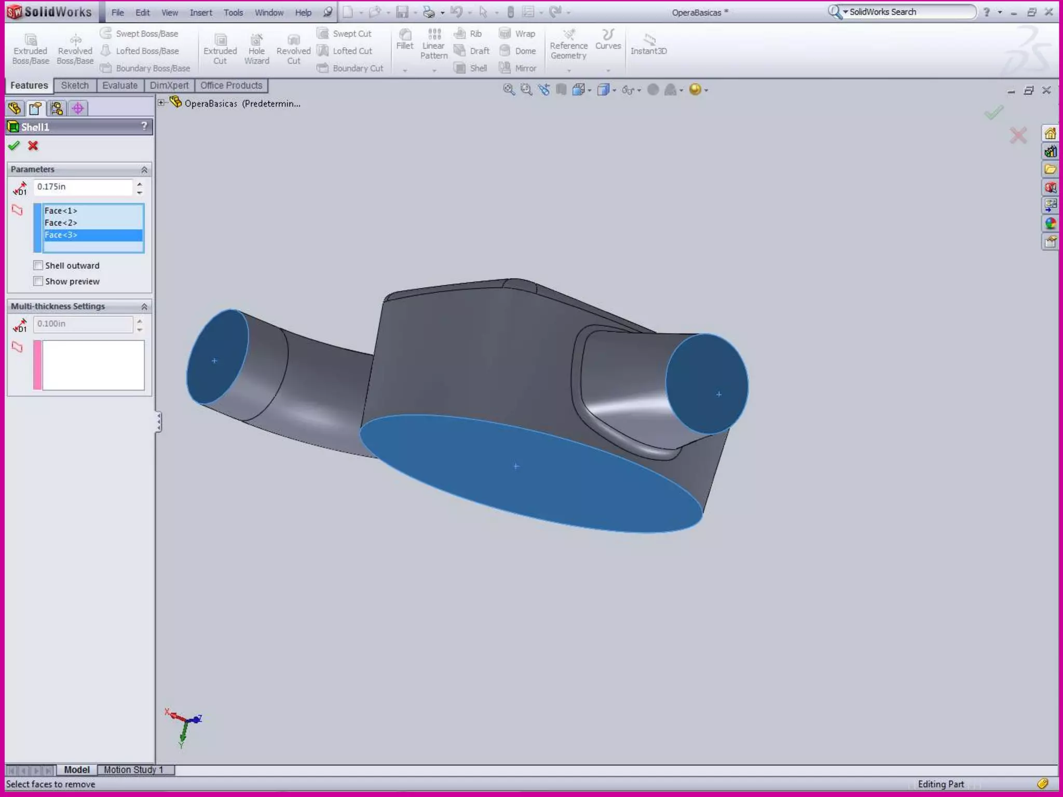Select Face<2> in faces to remove list
The width and height of the screenshot is (1063, 797).
click(61, 223)
